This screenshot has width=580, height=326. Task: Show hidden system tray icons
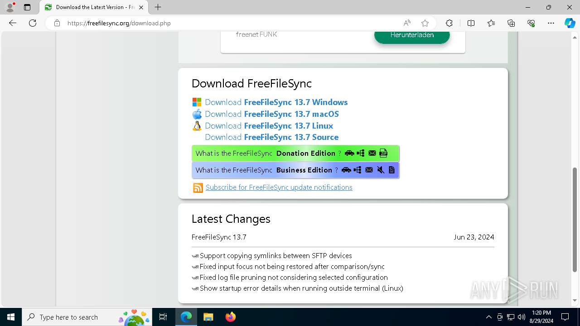488,317
